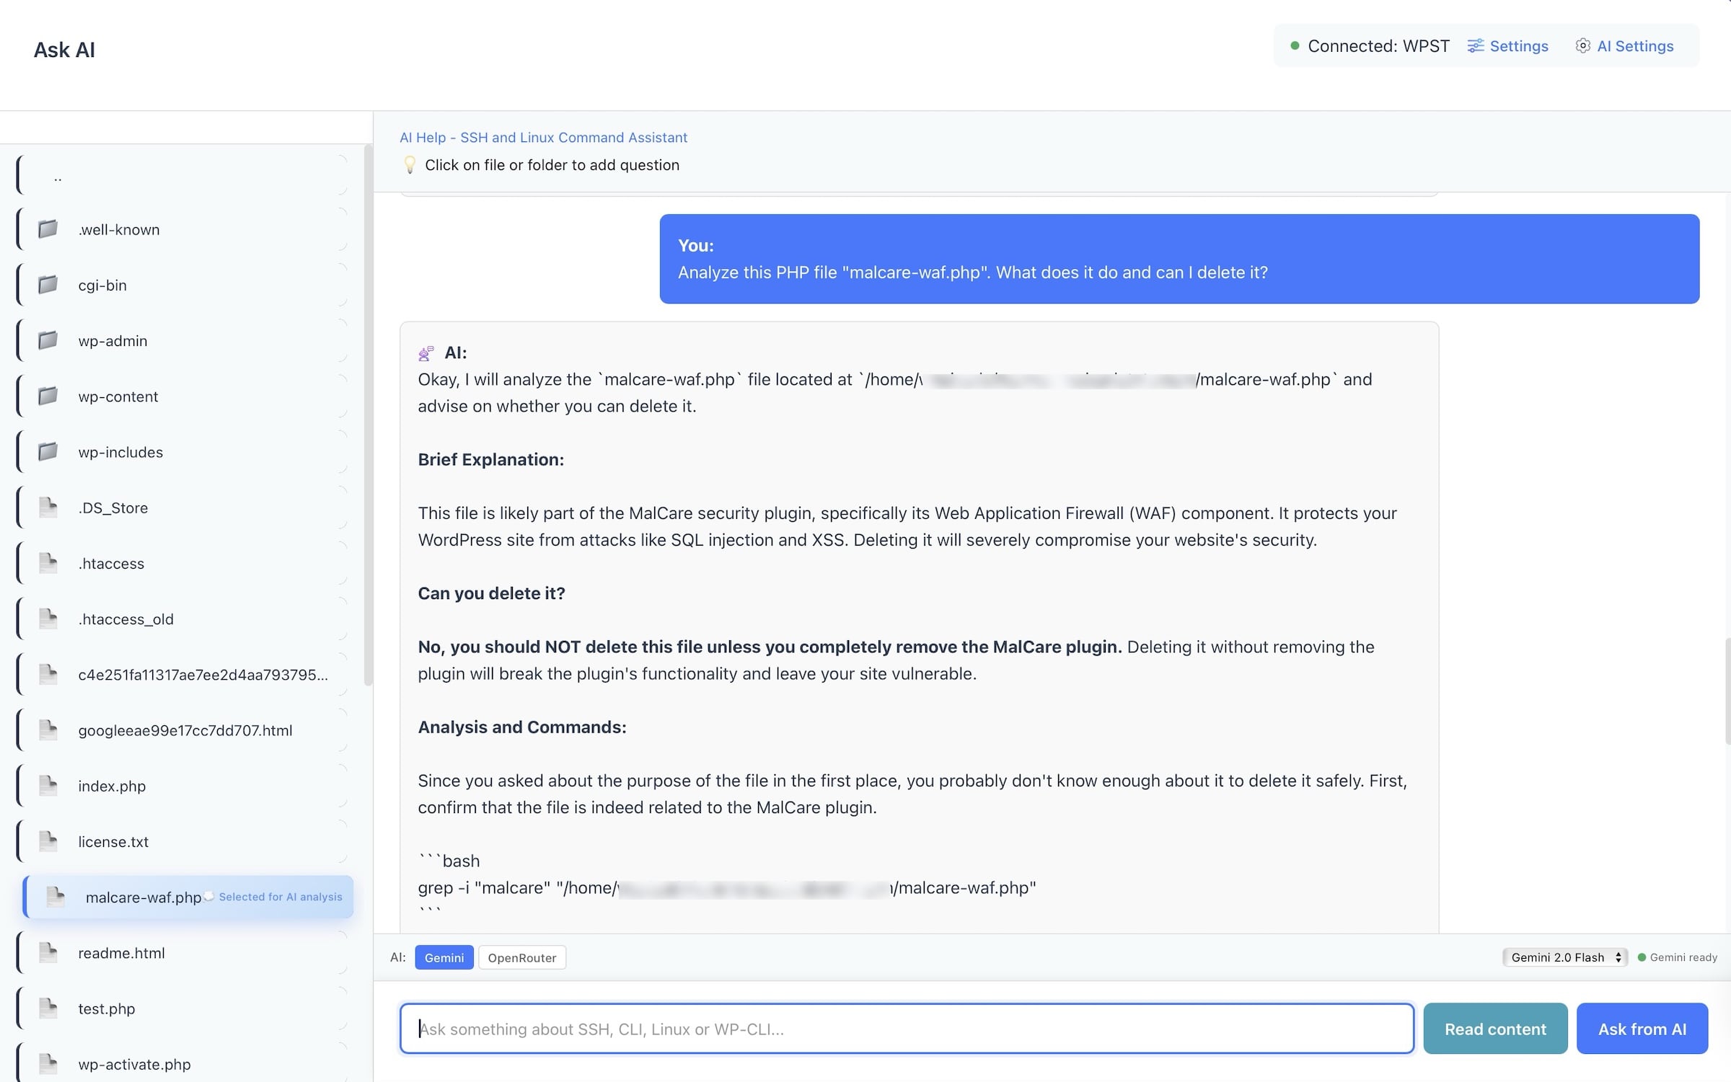1731x1082 pixels.
Task: Click the file list scrollbar
Action: click(x=368, y=414)
